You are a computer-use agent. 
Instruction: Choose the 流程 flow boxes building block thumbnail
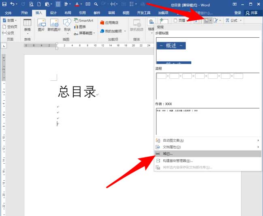pyautogui.click(x=207, y=86)
